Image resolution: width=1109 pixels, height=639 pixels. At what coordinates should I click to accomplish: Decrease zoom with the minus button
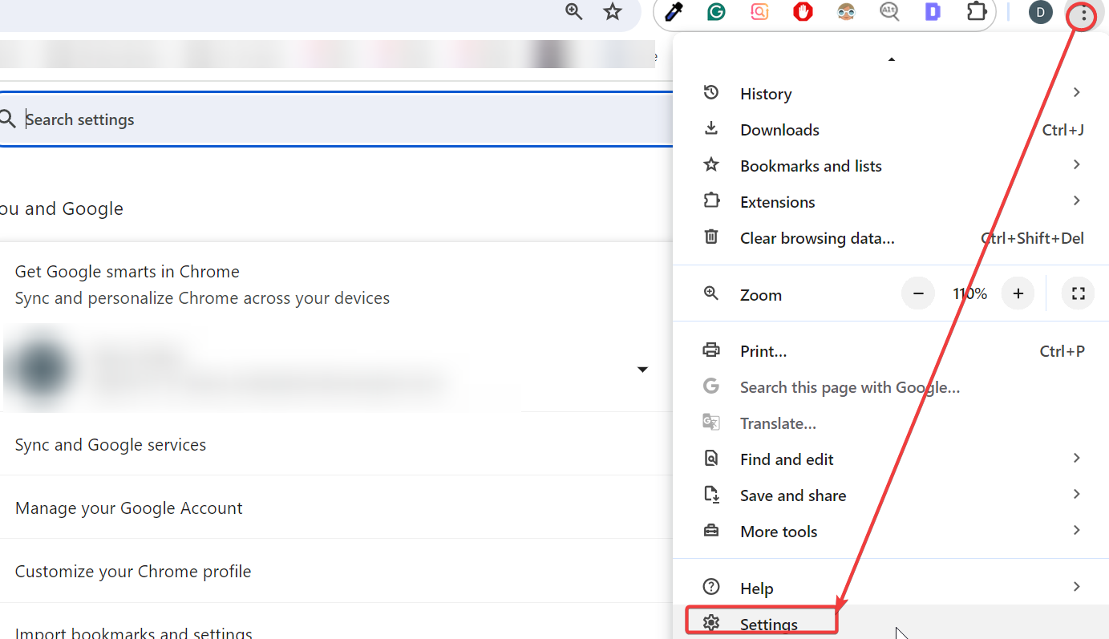[x=918, y=293]
